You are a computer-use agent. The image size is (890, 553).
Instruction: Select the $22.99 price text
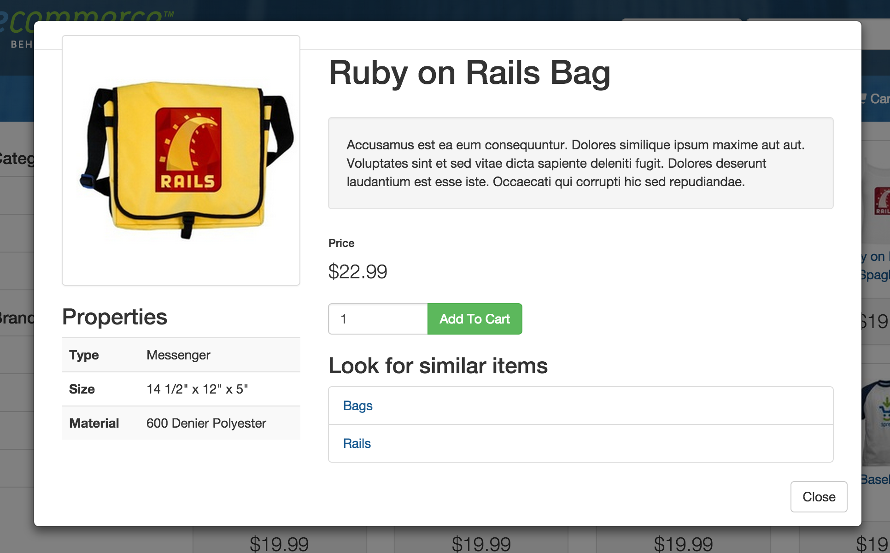[x=357, y=271]
